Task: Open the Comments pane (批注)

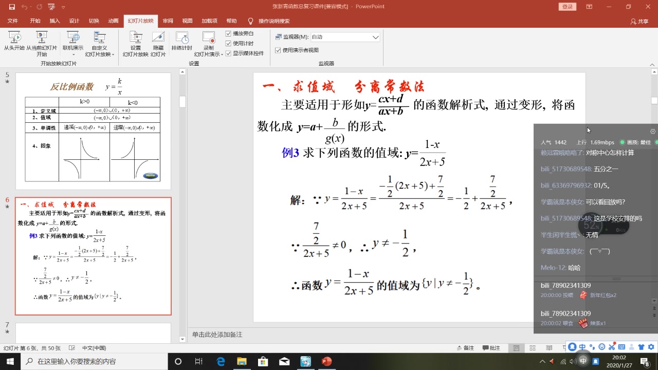Action: pos(491,348)
